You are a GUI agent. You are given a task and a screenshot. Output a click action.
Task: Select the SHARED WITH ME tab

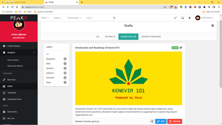[x=128, y=37]
